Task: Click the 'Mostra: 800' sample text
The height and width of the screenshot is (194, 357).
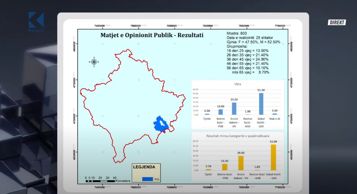Action: (237, 33)
